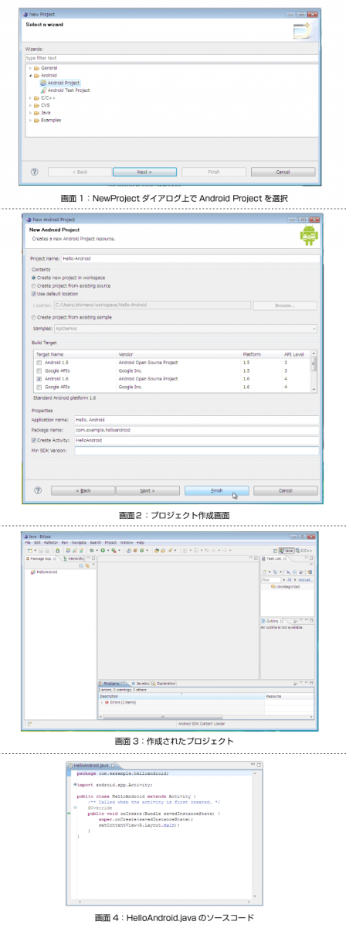Cancel the New Project dialog
Viewport: 346px width, 928px height.
[283, 172]
